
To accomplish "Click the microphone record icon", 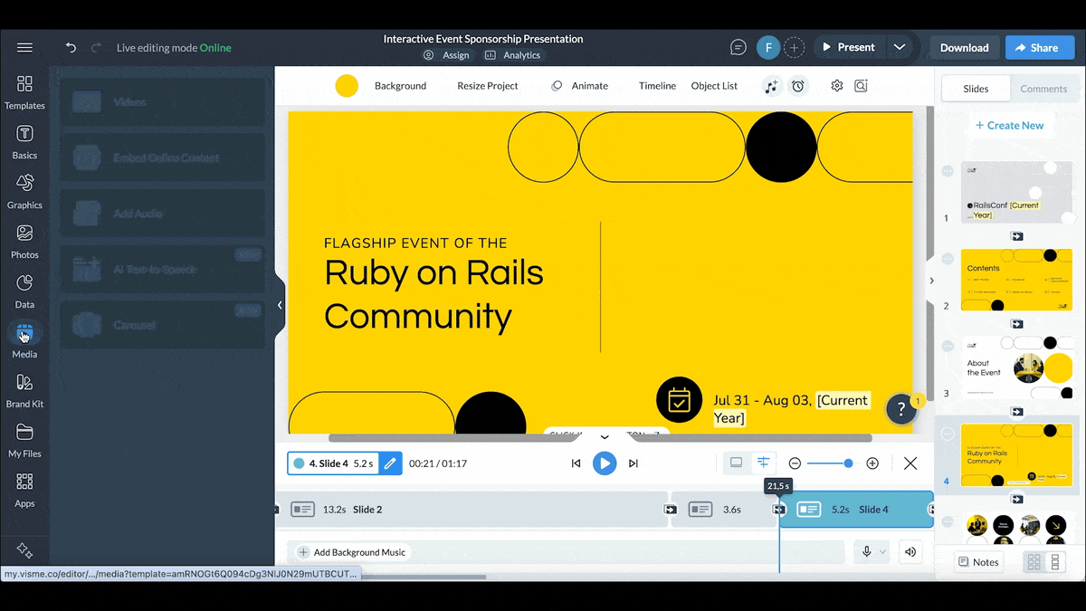I will point(866,552).
